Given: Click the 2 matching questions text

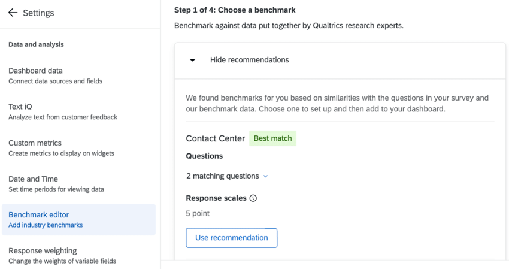Looking at the screenshot, I should [222, 176].
